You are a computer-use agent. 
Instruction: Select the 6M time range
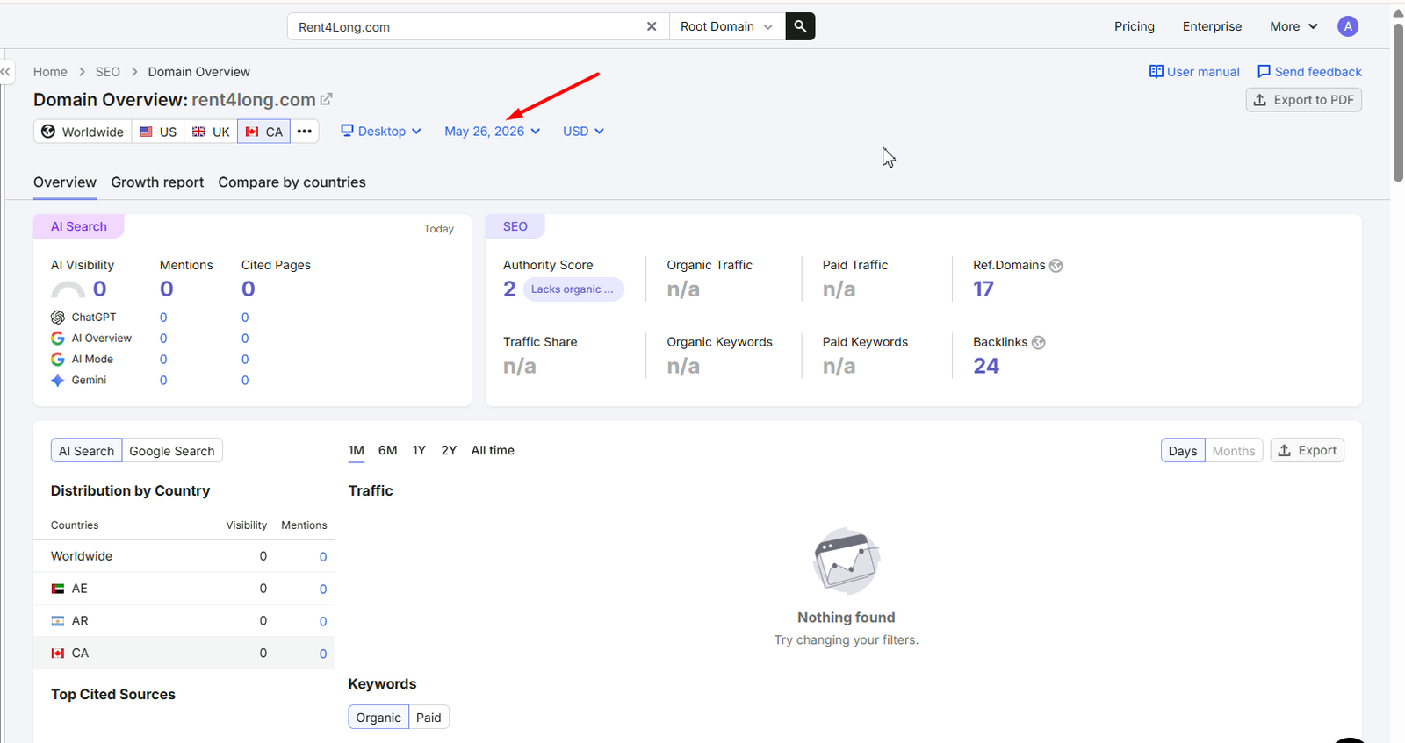tap(388, 451)
